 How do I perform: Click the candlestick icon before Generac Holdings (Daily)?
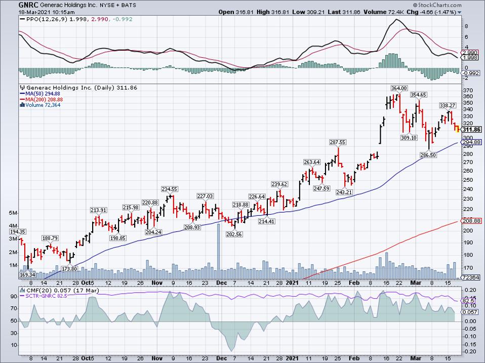[x=22, y=88]
